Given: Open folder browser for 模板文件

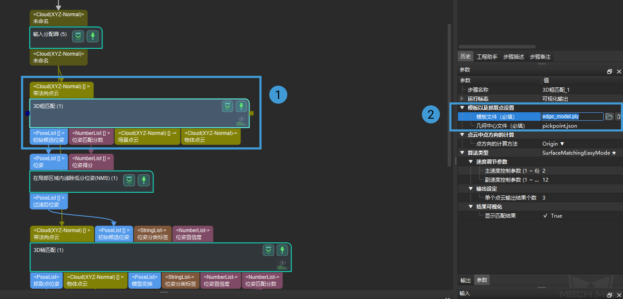Looking at the screenshot, I should (x=609, y=116).
